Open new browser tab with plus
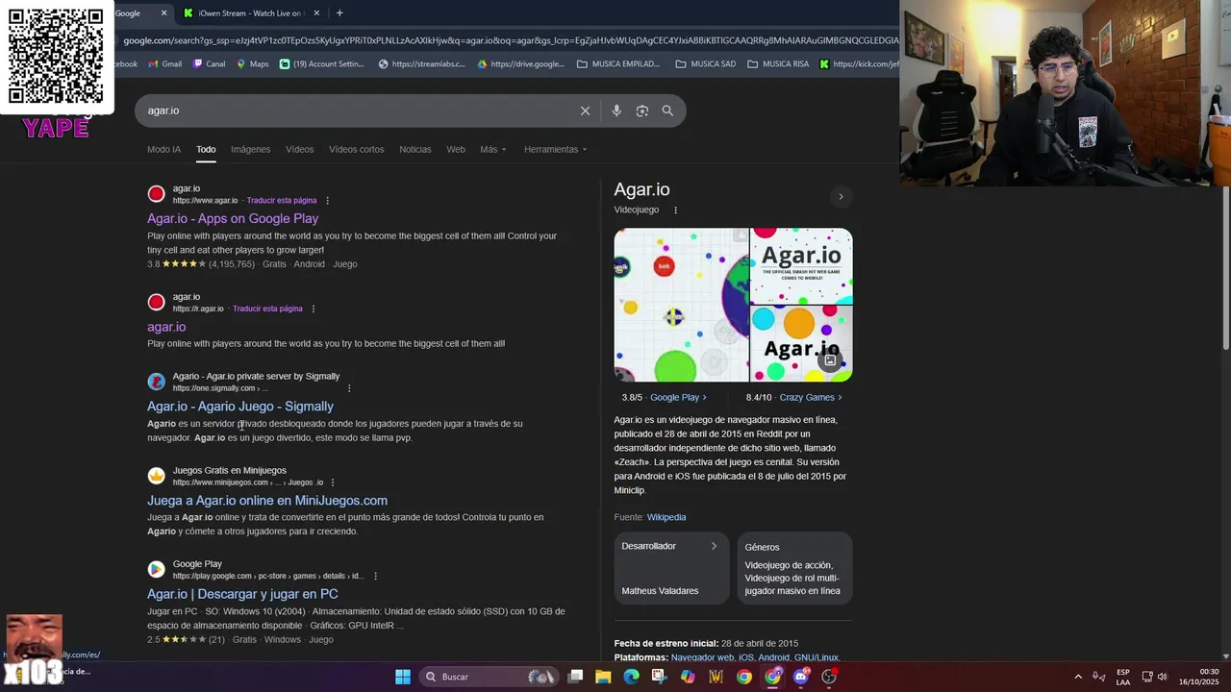 (x=339, y=12)
